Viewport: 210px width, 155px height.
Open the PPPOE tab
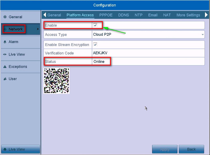[106, 15]
